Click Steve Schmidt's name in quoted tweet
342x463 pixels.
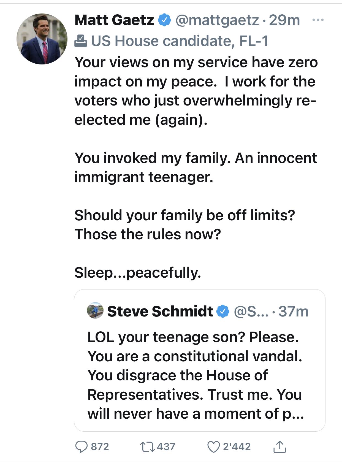[x=160, y=311]
